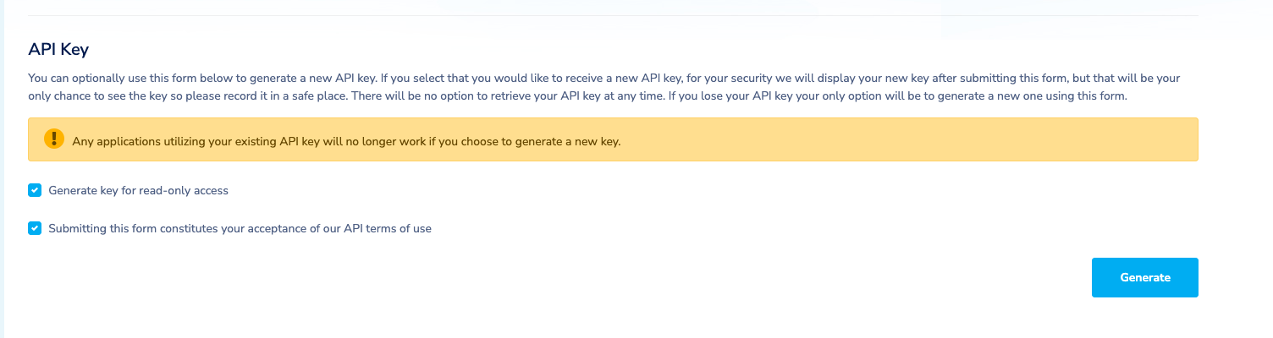Click the "Generate key for read-only access" label
Image resolution: width=1273 pixels, height=338 pixels.
(138, 191)
